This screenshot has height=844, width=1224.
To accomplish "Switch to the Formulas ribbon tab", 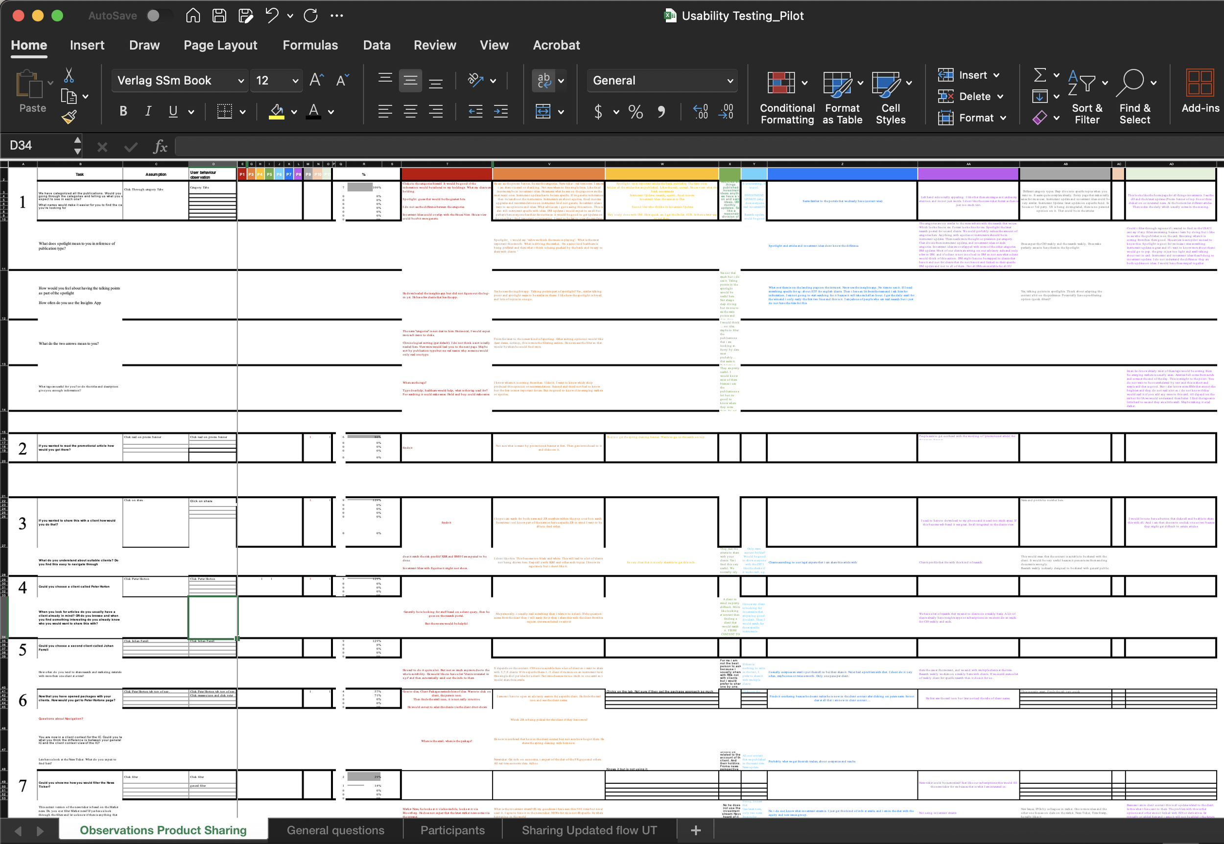I will [310, 46].
